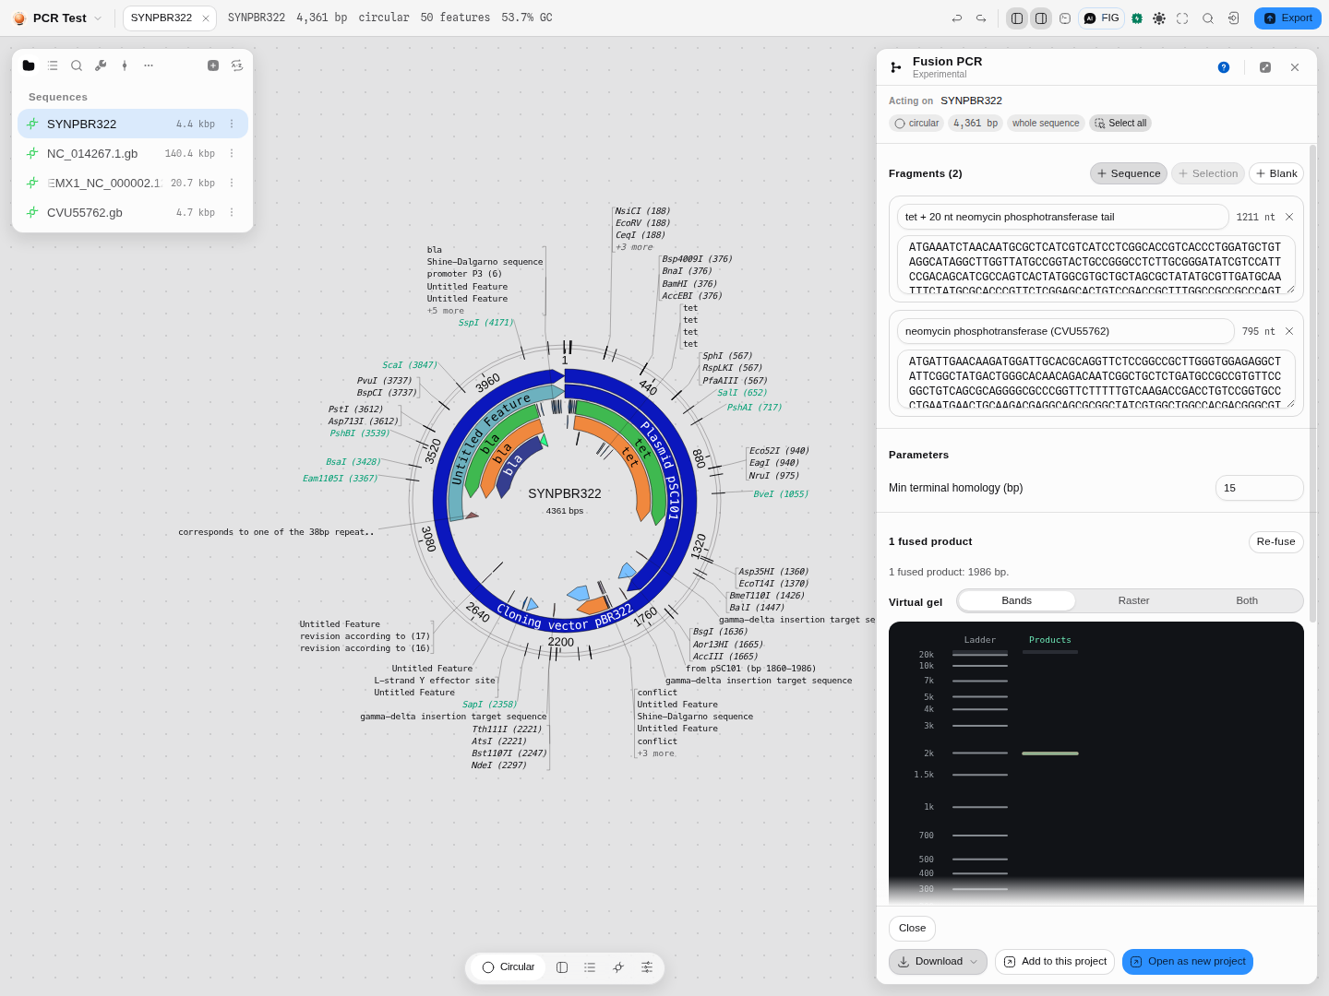Select the folder icon in Sequences panel
1329x996 pixels.
tap(29, 65)
